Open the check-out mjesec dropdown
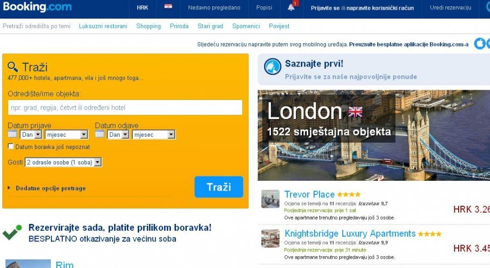Viewport: 490px width, 268px height. tap(153, 135)
